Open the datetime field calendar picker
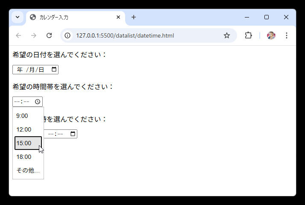 (73, 134)
